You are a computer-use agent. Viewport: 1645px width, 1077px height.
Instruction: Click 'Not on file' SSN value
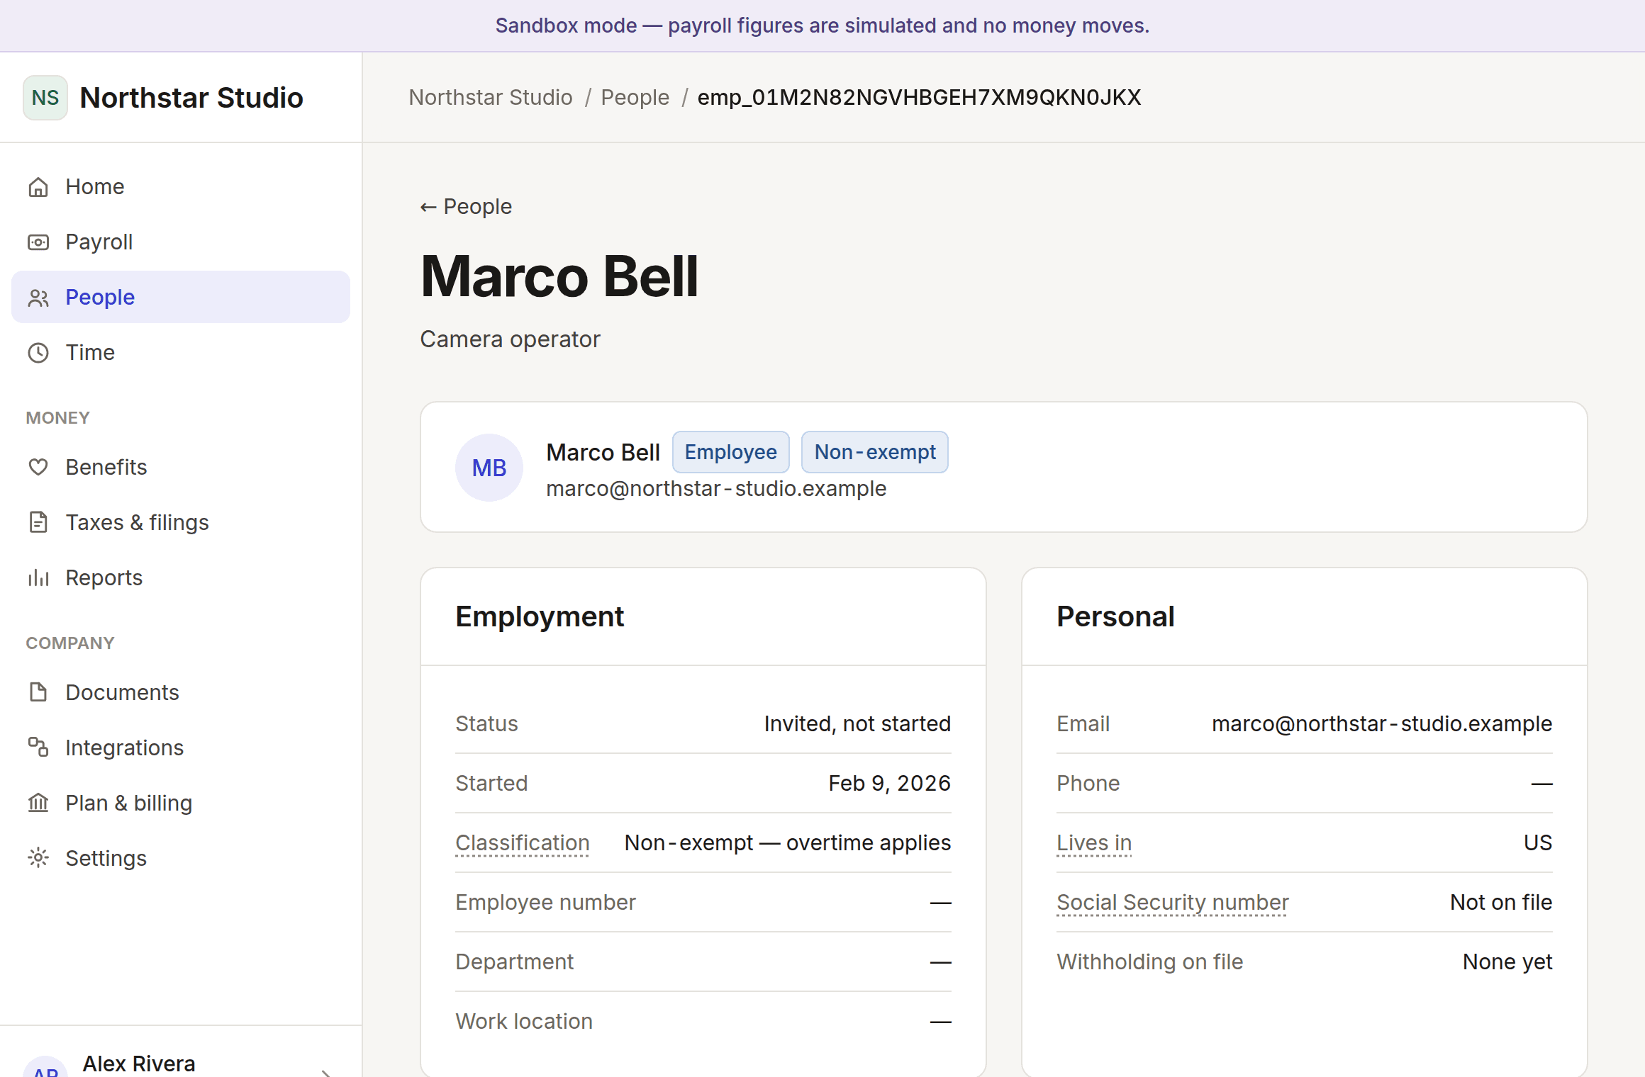1501,903
